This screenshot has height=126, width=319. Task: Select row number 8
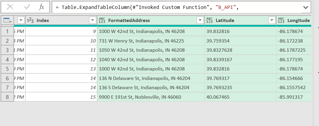7,97
